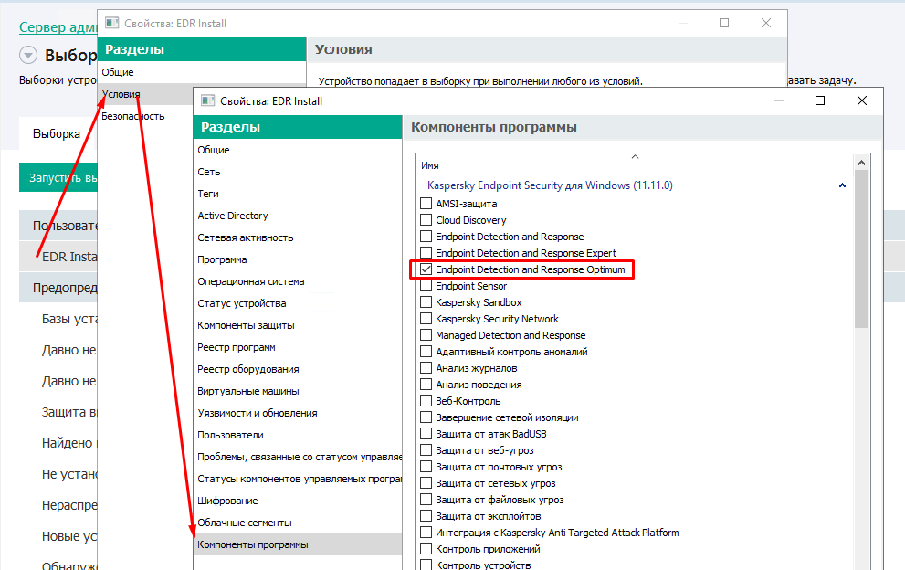Image resolution: width=905 pixels, height=570 pixels.
Task: Tick the Kaspersky Sandbox checkbox
Action: [x=426, y=302]
